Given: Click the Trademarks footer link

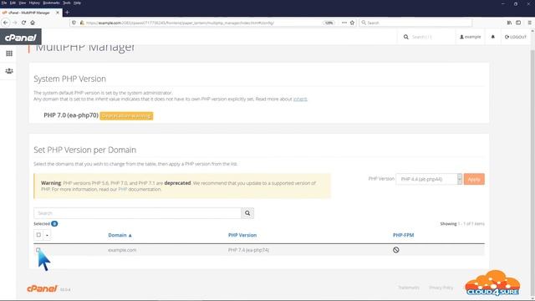Looking at the screenshot, I should [x=409, y=288].
